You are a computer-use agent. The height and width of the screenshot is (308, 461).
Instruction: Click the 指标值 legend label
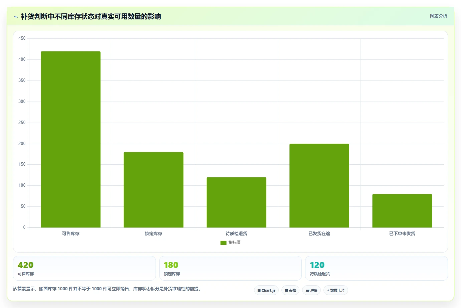tap(234, 243)
